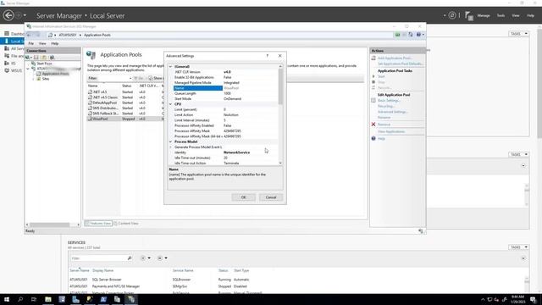Image resolution: width=542 pixels, height=305 pixels.
Task: Click Server Manager notifications flag icon
Action: pyautogui.click(x=468, y=15)
